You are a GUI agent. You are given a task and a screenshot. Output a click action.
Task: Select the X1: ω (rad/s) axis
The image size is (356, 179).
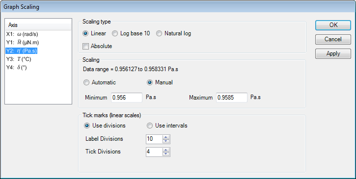click(x=22, y=34)
